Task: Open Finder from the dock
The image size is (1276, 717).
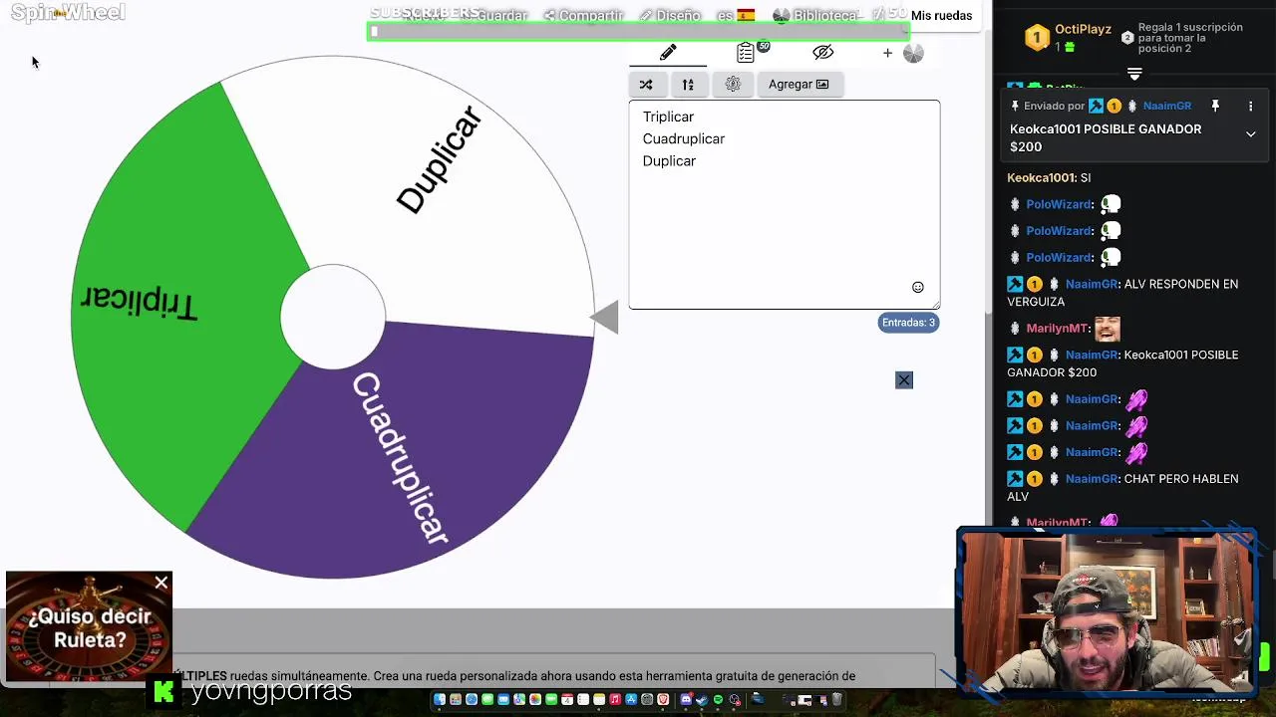Action: point(440,700)
